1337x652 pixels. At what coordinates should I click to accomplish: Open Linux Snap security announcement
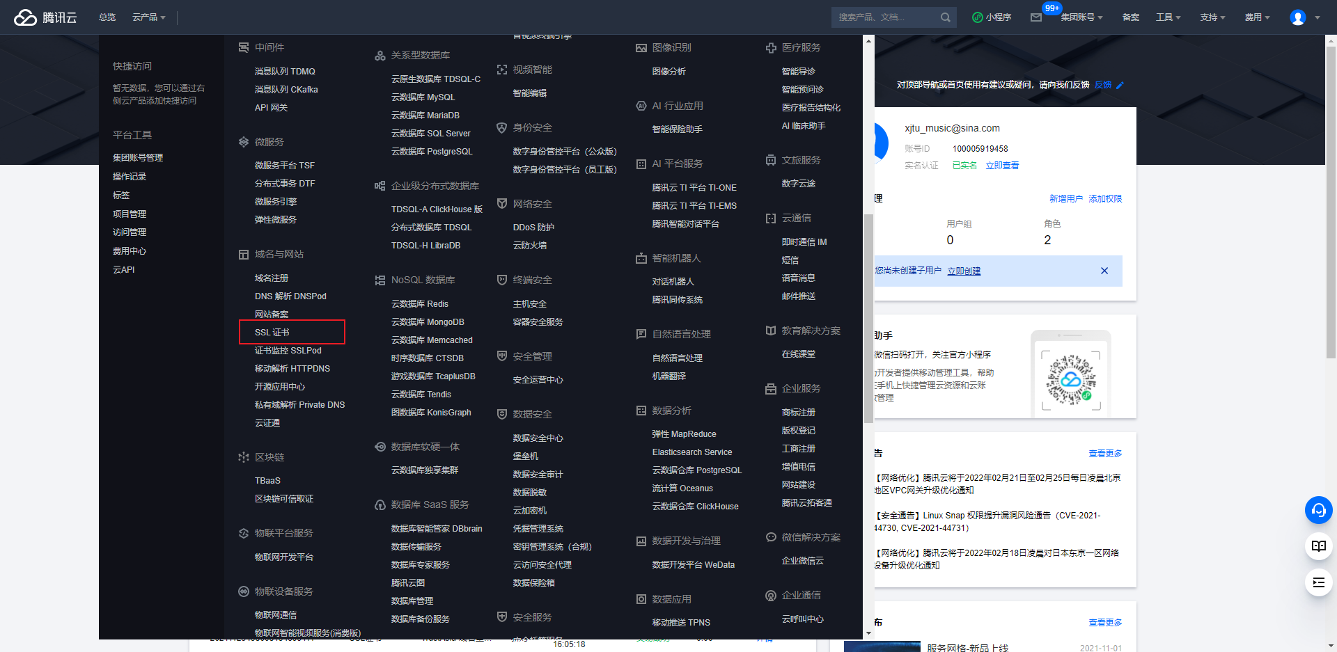988,522
